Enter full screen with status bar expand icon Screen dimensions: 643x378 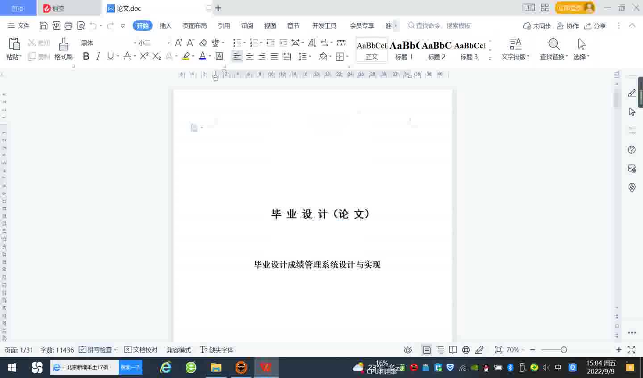pyautogui.click(x=631, y=350)
